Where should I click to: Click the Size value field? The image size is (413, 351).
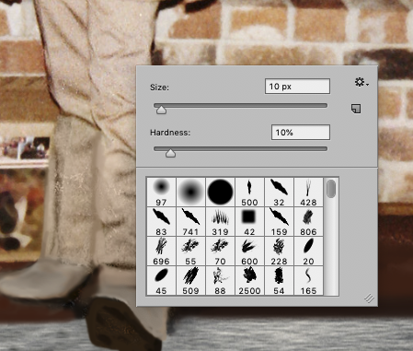pyautogui.click(x=297, y=87)
